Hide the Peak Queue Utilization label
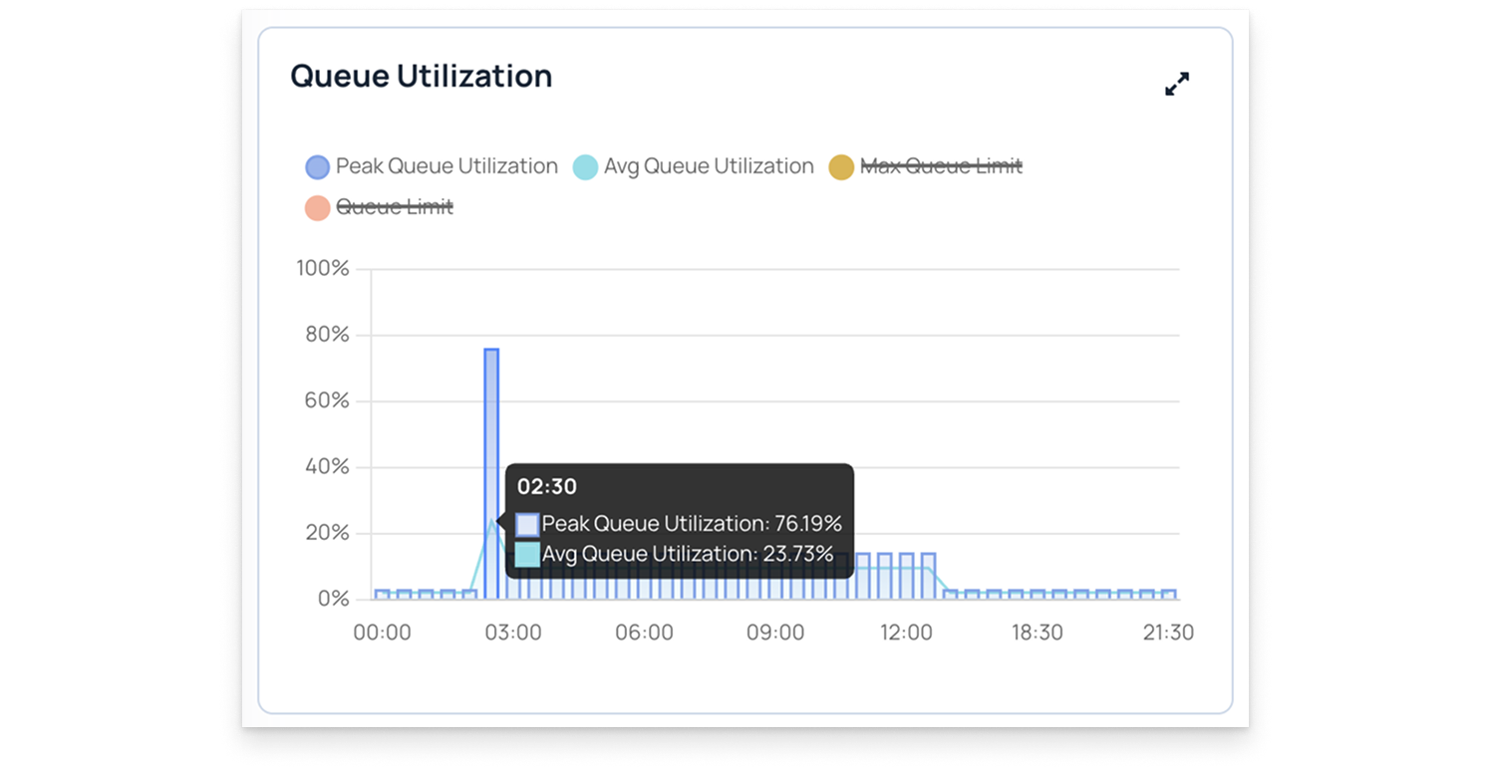The image size is (1489, 771). coord(447,166)
